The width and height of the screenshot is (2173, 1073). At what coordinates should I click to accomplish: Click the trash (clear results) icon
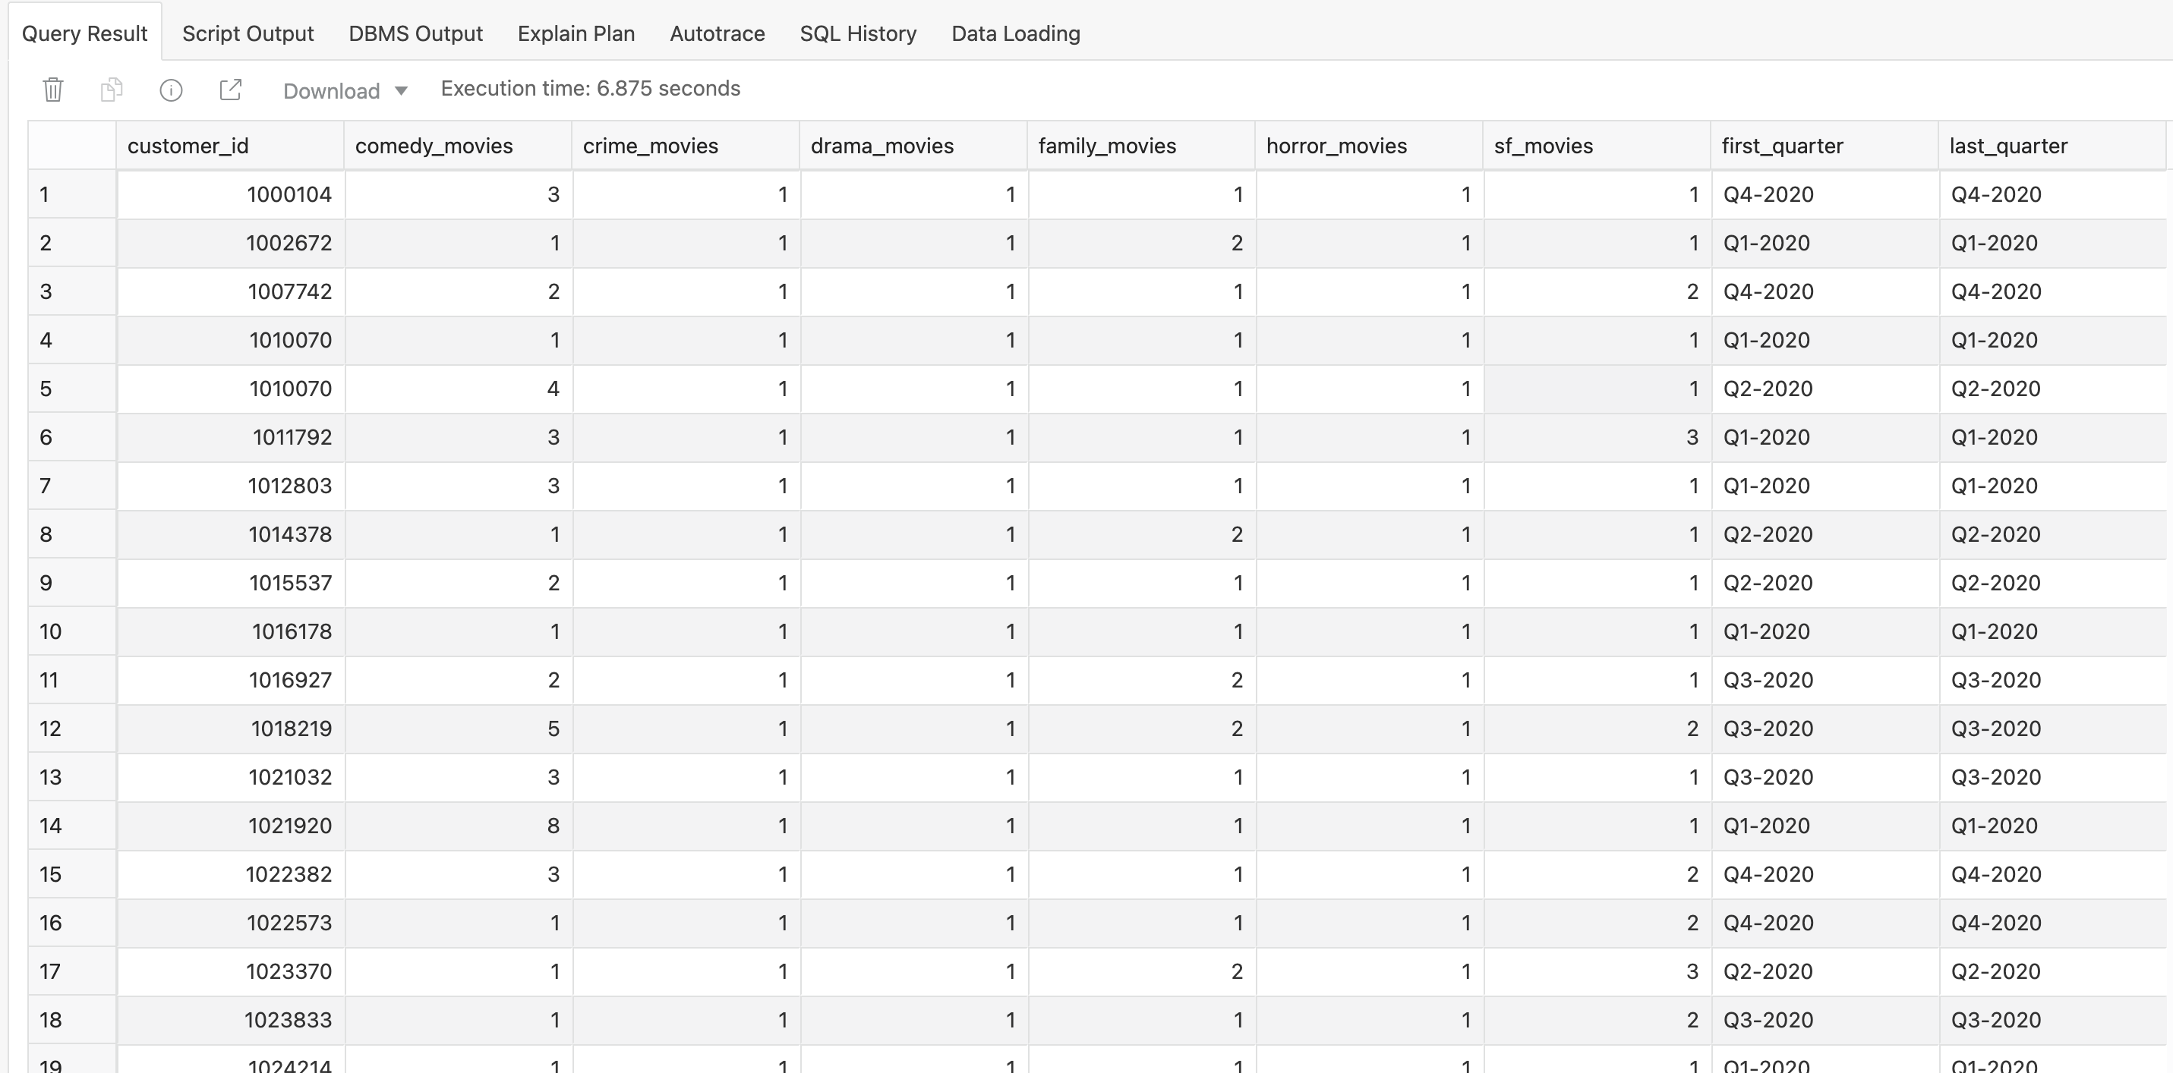coord(53,90)
